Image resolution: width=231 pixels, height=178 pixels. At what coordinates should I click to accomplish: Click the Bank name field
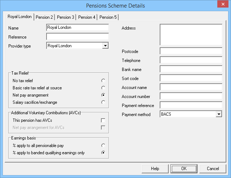pos(191,69)
